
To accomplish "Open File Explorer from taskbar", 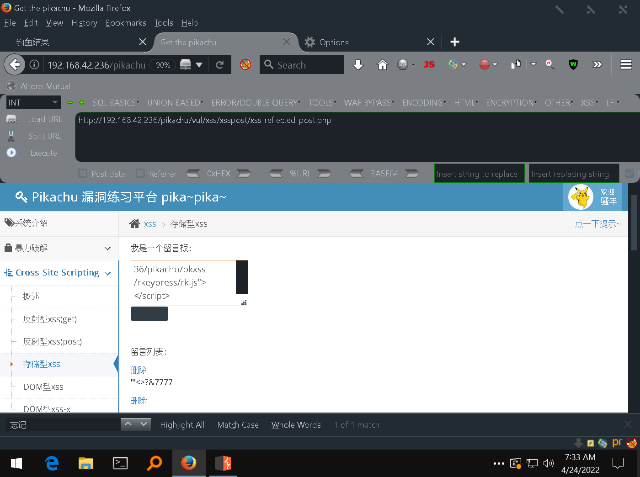I will pyautogui.click(x=85, y=463).
